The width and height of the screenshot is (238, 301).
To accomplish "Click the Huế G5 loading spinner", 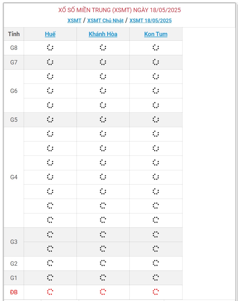I will [50, 119].
